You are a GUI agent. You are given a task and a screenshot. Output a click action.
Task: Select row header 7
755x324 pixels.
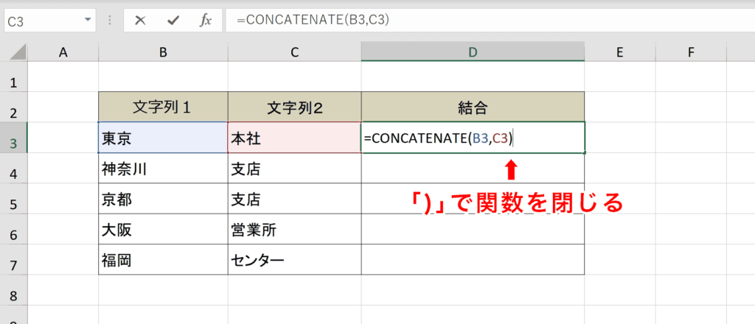click(13, 261)
